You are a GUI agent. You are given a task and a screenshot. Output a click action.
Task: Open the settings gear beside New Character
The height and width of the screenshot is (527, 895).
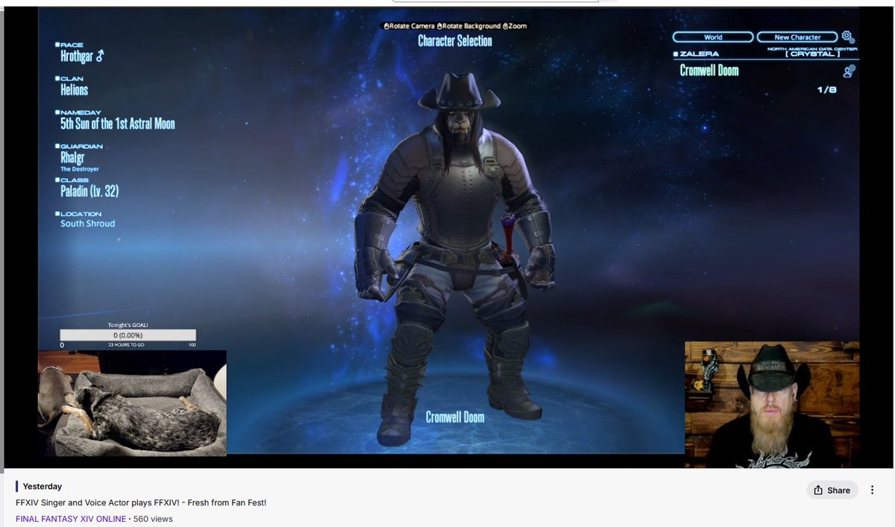(x=848, y=37)
